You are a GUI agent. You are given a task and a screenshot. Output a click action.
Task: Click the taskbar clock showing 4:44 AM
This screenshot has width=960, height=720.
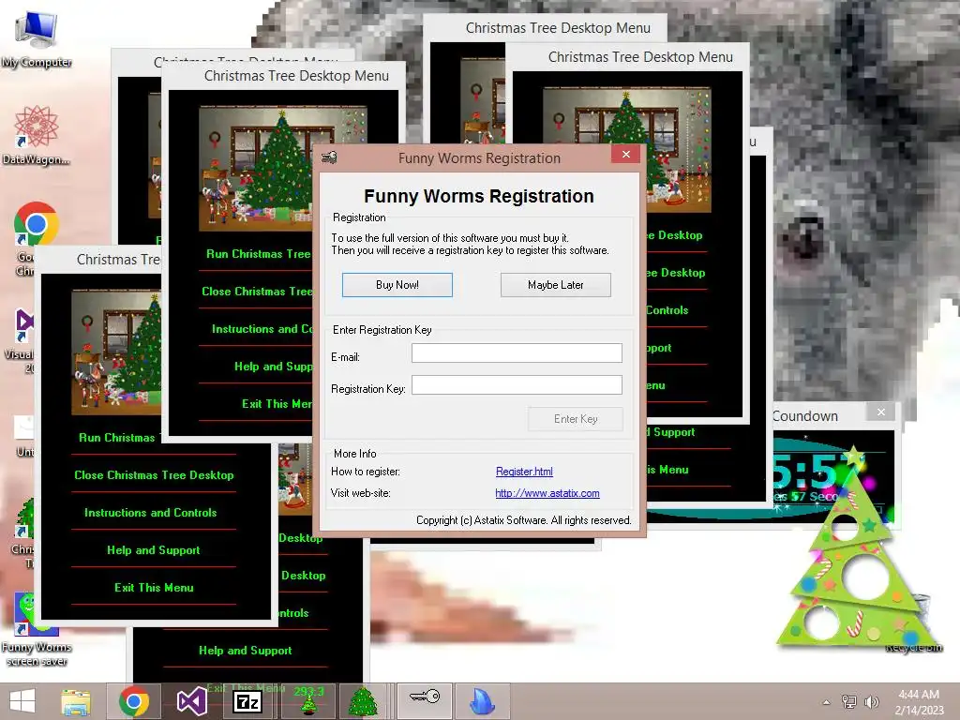click(919, 701)
